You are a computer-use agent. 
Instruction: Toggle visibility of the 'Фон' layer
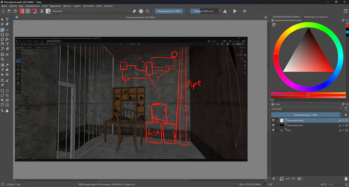click(x=273, y=130)
